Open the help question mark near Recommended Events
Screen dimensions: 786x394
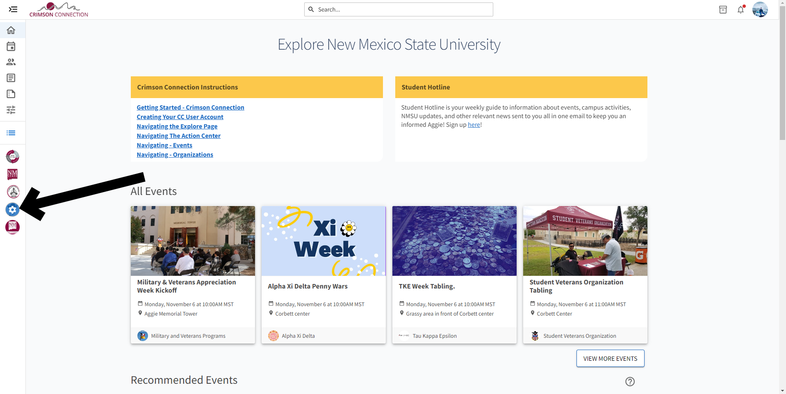[630, 382]
